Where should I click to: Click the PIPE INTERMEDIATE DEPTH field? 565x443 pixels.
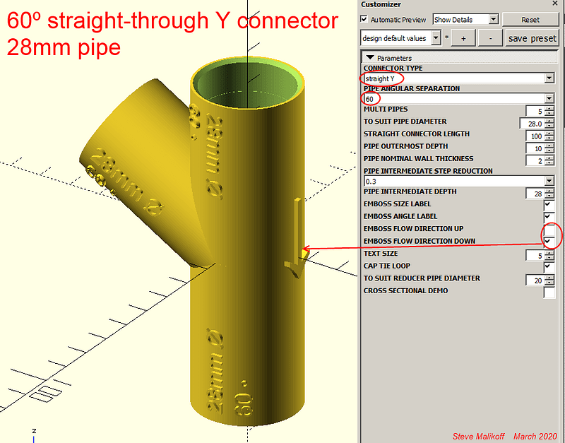(535, 194)
